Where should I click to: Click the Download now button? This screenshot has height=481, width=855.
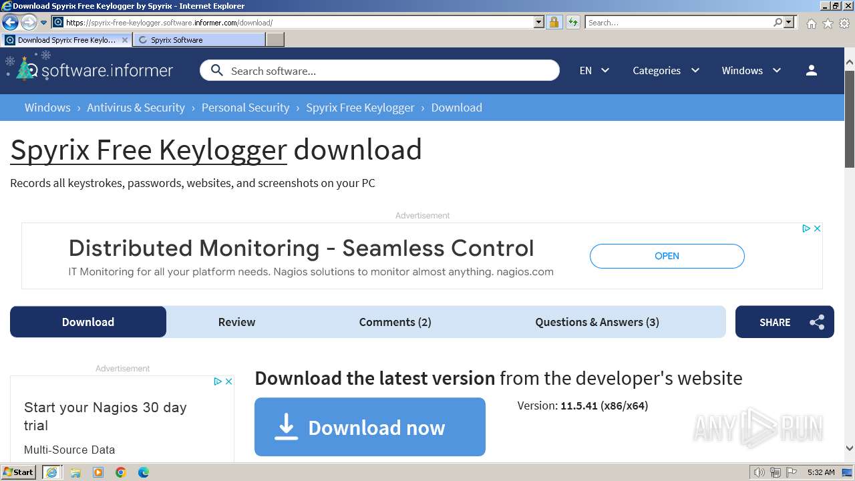click(x=370, y=427)
